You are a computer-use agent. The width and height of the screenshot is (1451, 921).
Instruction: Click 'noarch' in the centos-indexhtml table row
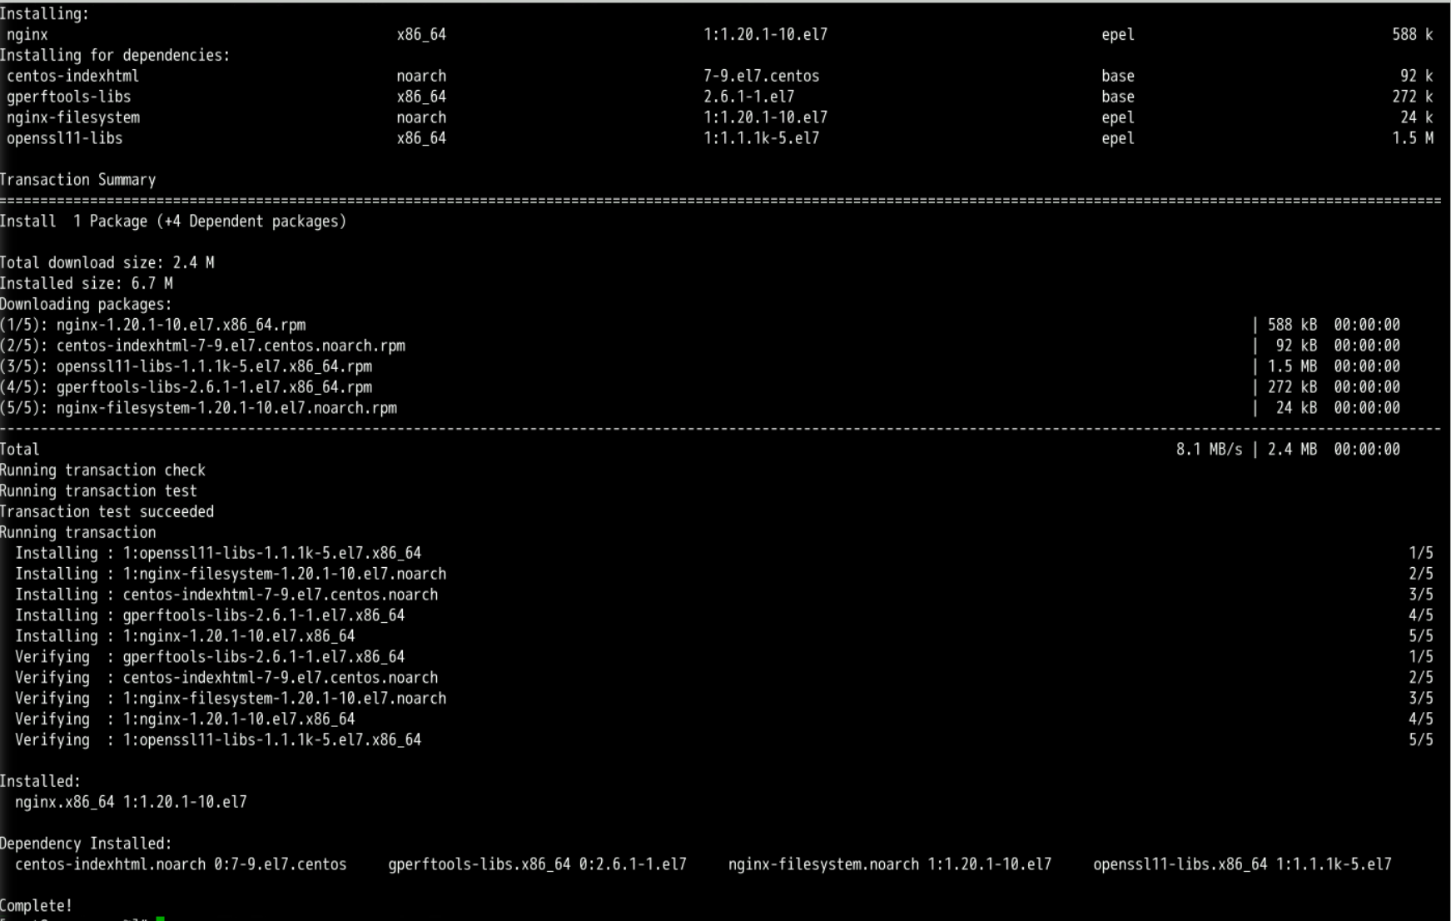click(x=421, y=76)
